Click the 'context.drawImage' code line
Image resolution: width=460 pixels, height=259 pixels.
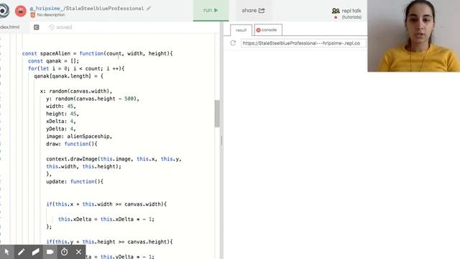(x=114, y=159)
